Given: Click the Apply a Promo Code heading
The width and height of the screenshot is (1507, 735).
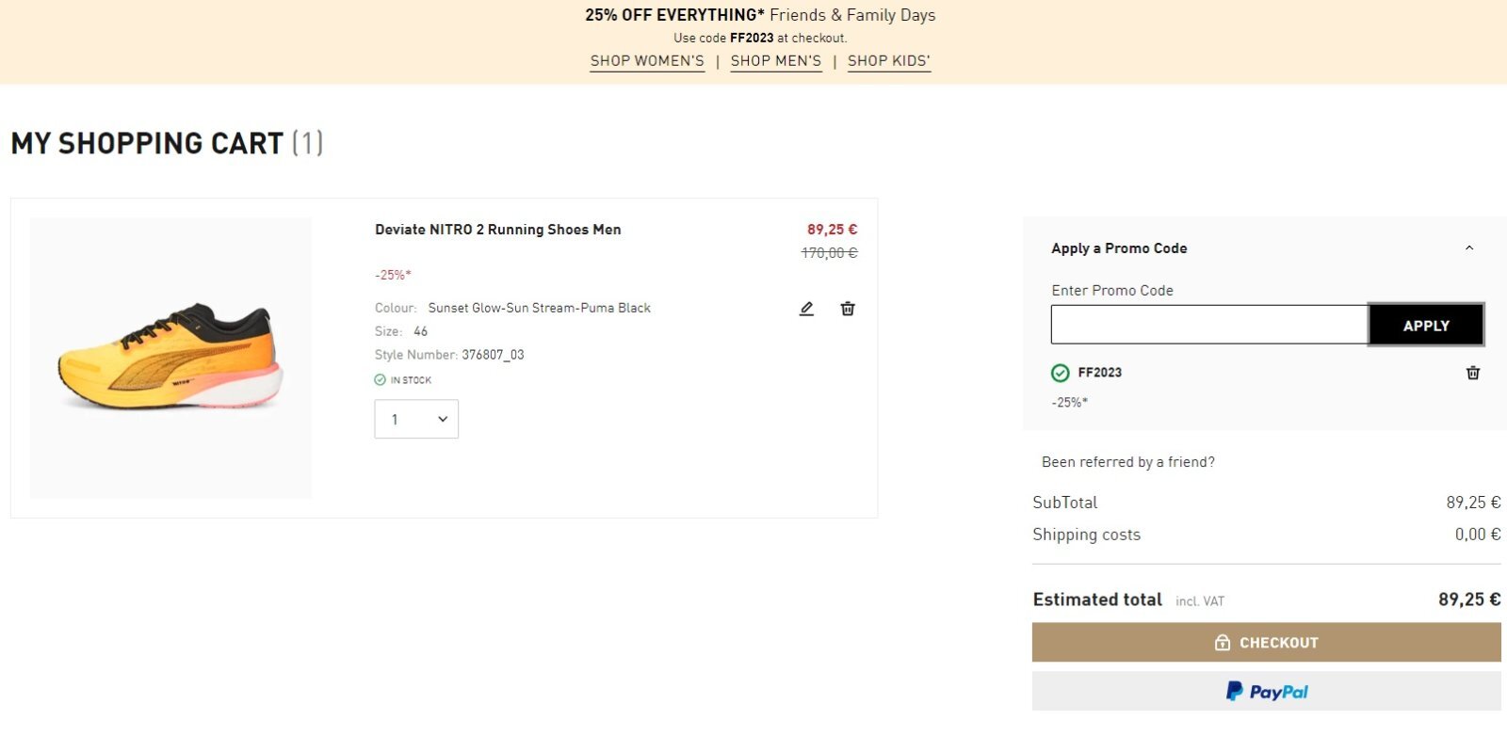Looking at the screenshot, I should tap(1119, 248).
